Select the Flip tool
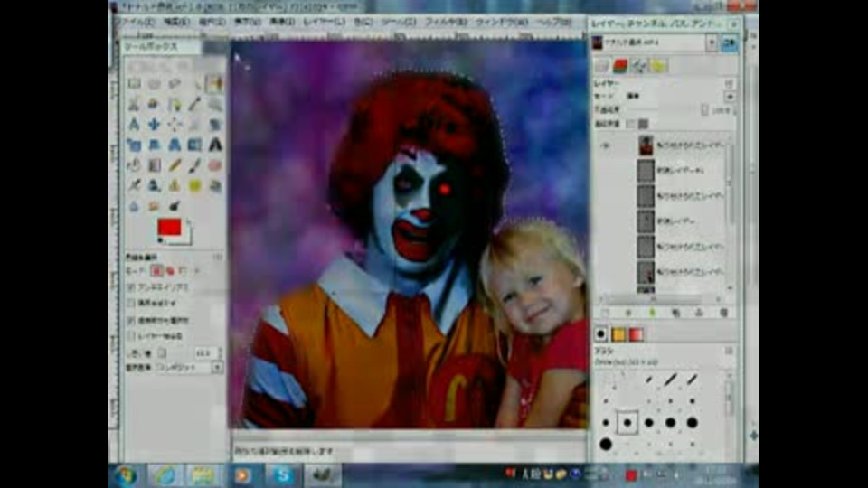868x488 pixels. [195, 145]
